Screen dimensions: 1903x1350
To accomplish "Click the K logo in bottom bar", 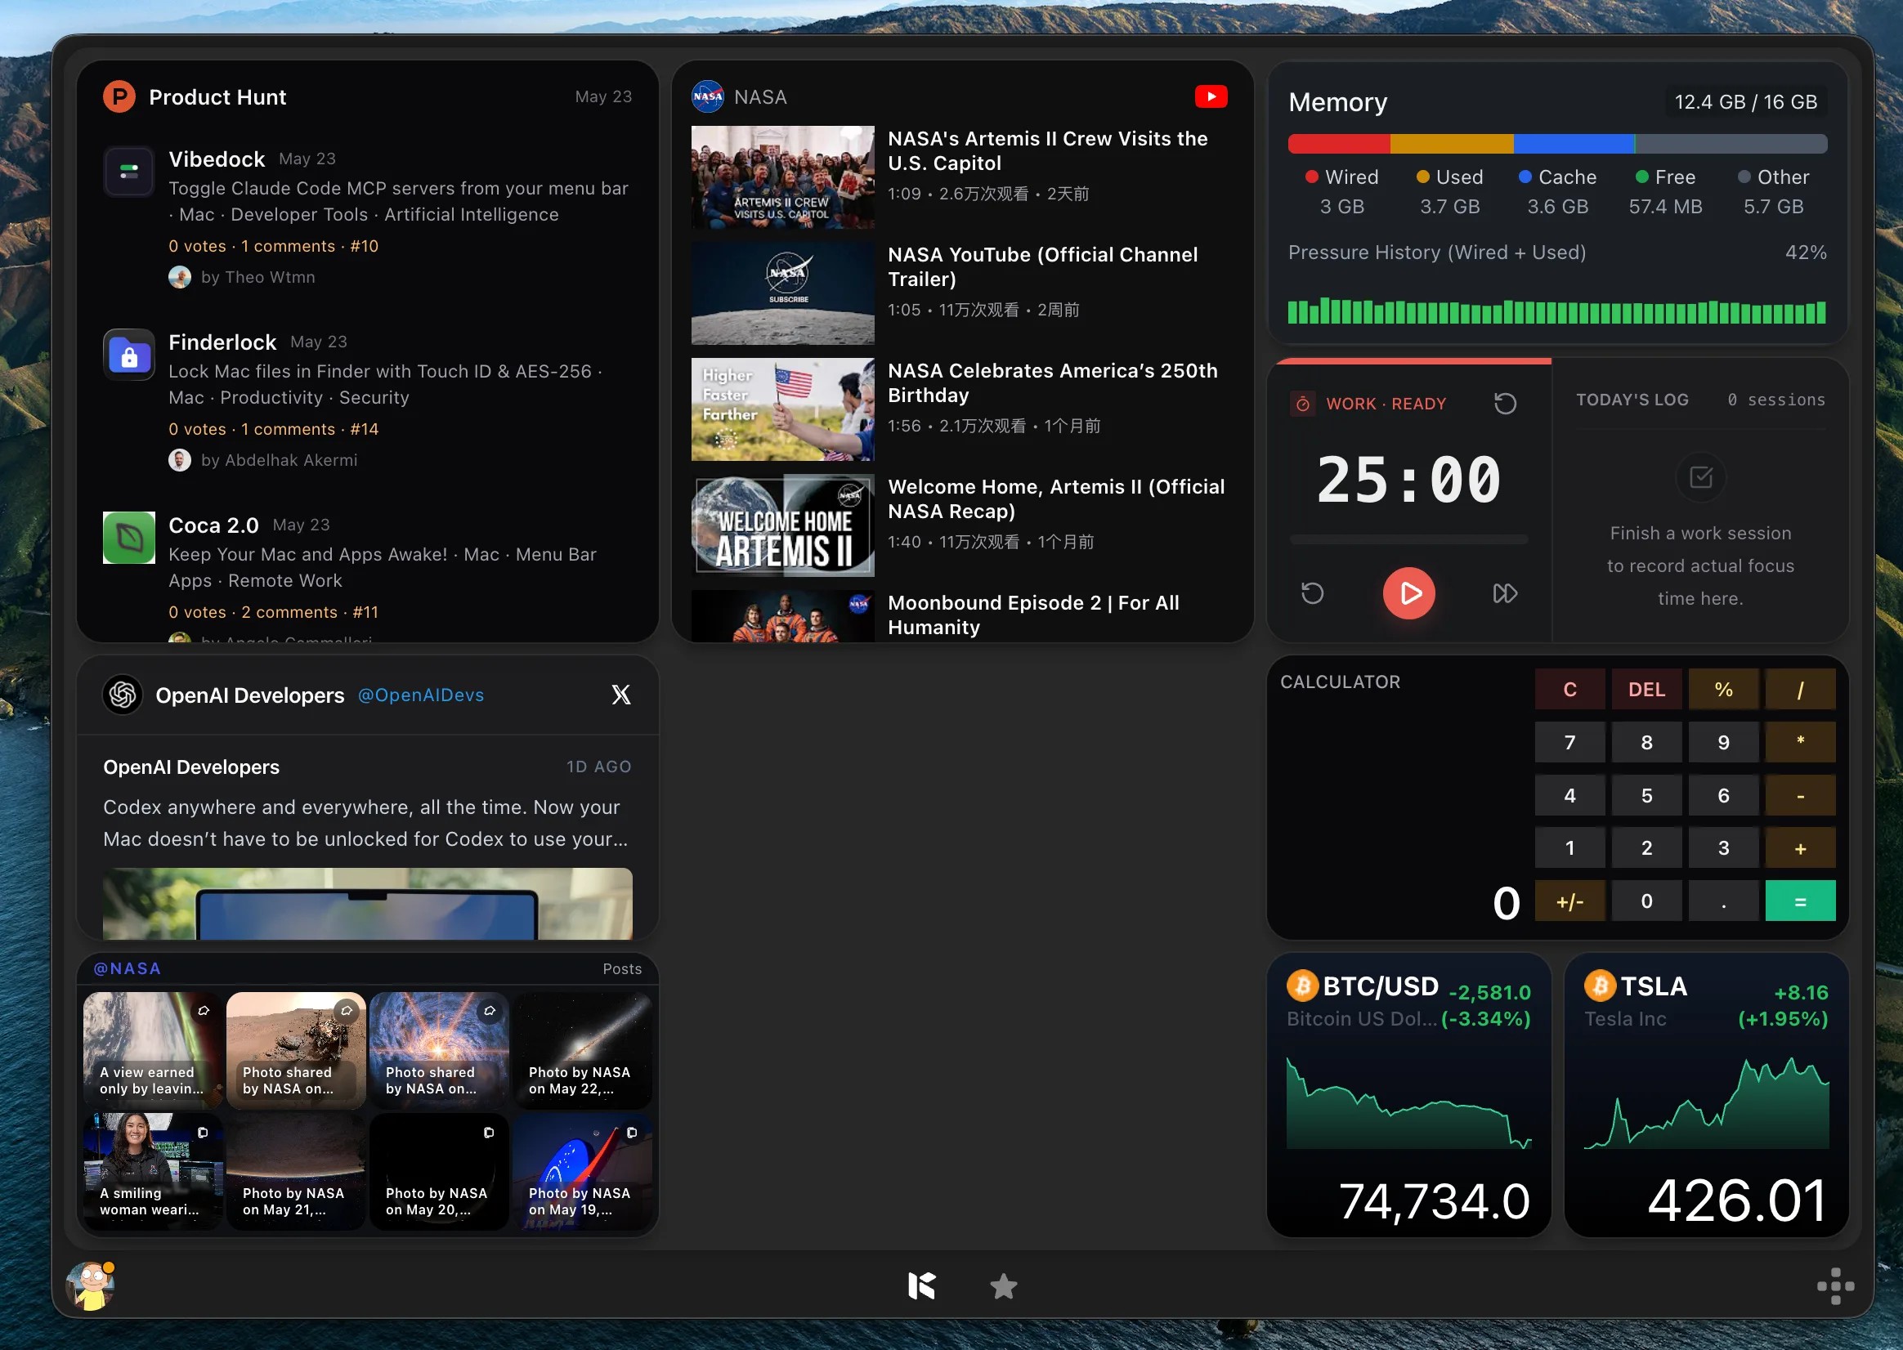I will tap(922, 1286).
